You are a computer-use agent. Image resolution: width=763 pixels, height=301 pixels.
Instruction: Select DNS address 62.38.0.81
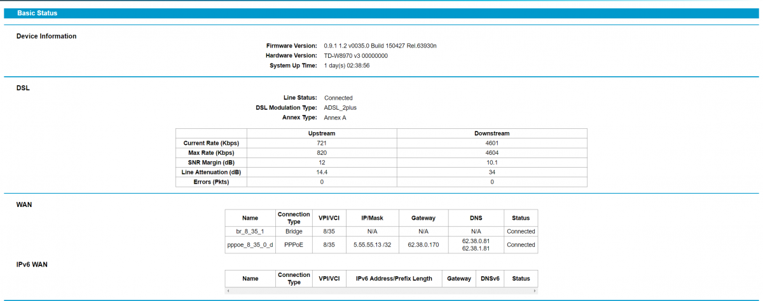pyautogui.click(x=476, y=241)
